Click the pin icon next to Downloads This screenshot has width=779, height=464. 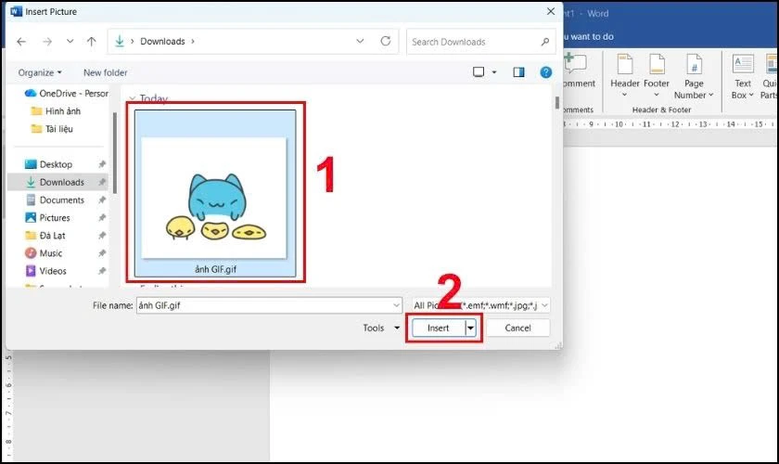pos(102,182)
